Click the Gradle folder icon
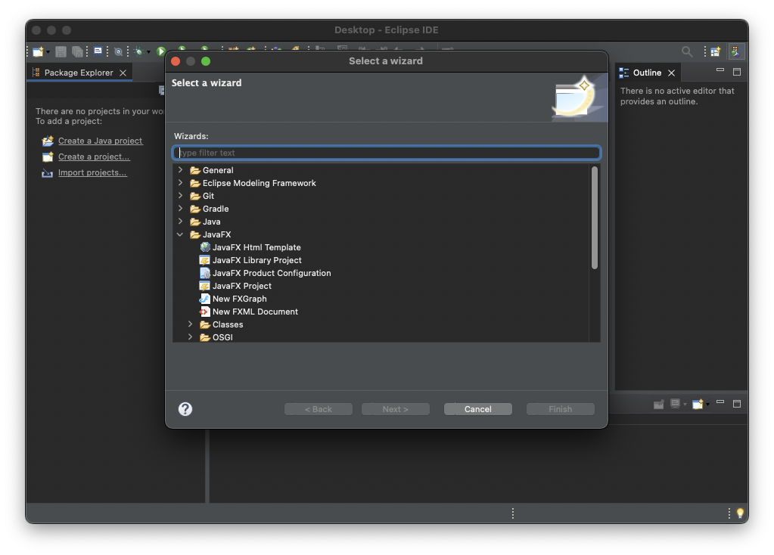This screenshot has width=774, height=555. (x=195, y=209)
